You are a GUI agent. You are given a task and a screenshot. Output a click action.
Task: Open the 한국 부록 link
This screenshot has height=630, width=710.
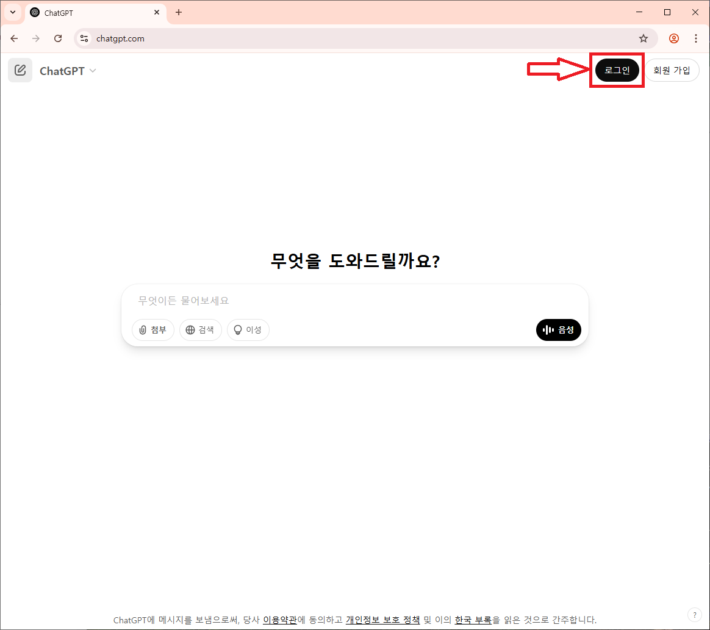[473, 620]
